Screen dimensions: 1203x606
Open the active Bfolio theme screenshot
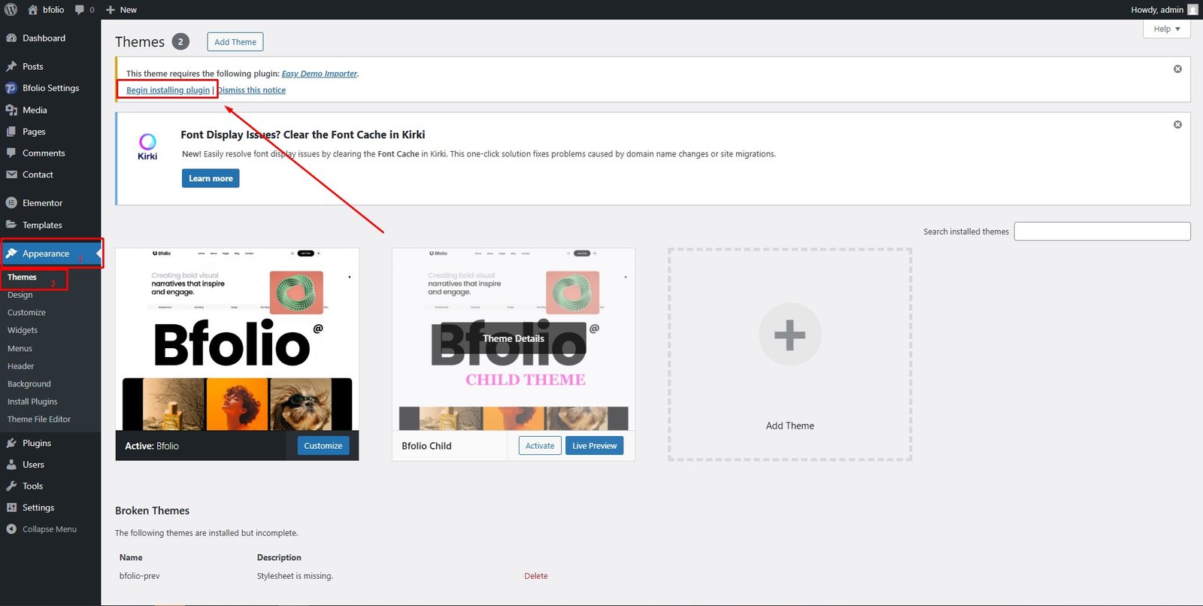point(237,339)
